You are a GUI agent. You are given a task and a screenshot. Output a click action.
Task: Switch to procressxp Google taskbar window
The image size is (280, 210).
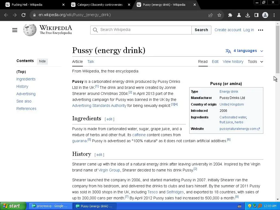(x=50, y=206)
